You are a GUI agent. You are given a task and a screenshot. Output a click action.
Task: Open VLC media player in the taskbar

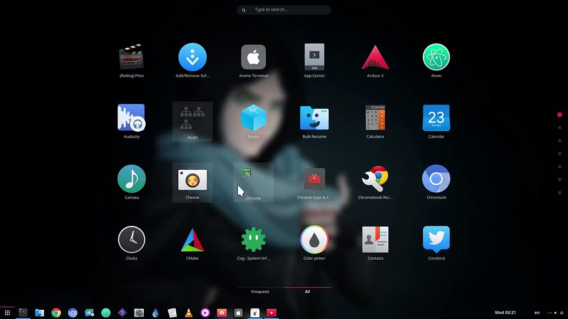[x=189, y=313]
